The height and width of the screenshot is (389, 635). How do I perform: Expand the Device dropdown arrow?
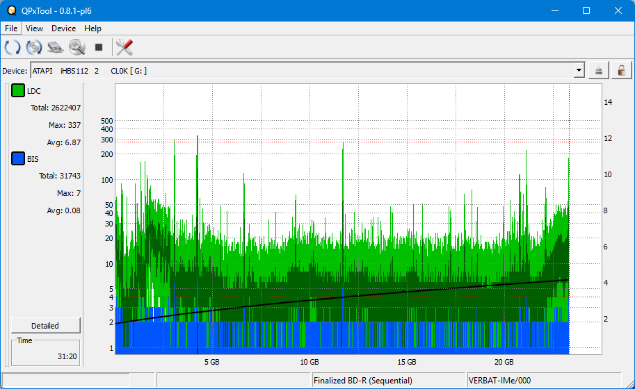579,70
